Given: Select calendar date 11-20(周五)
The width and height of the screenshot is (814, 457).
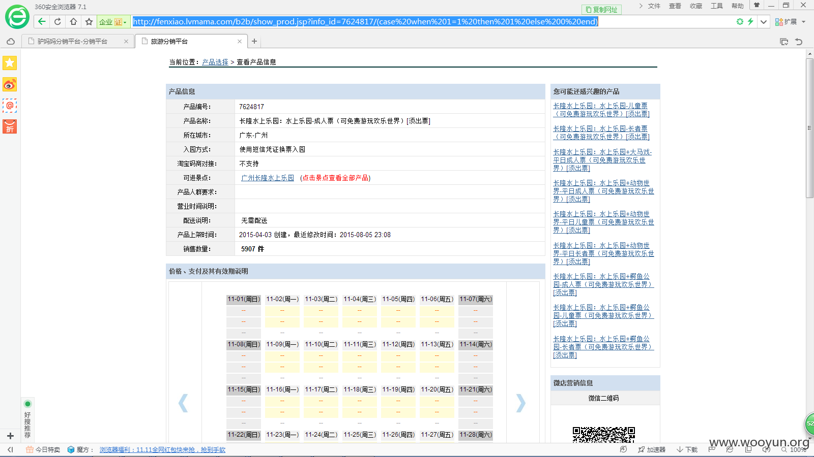Looking at the screenshot, I should click(437, 389).
